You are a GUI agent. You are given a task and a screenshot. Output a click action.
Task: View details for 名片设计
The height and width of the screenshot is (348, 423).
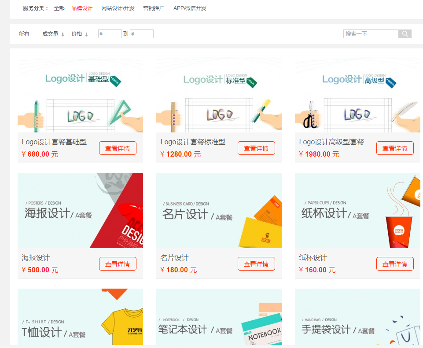coord(256,264)
